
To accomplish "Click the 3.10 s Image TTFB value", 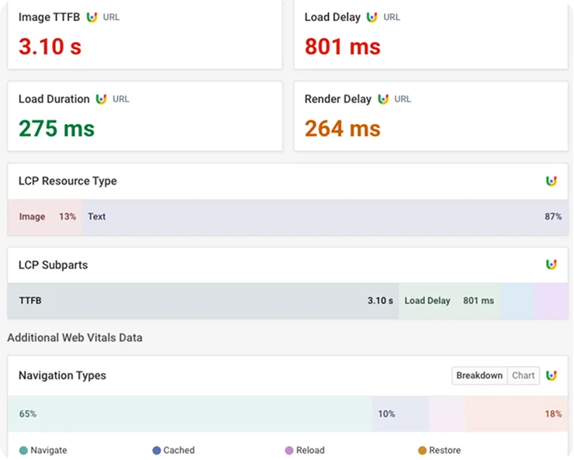I will pos(50,47).
